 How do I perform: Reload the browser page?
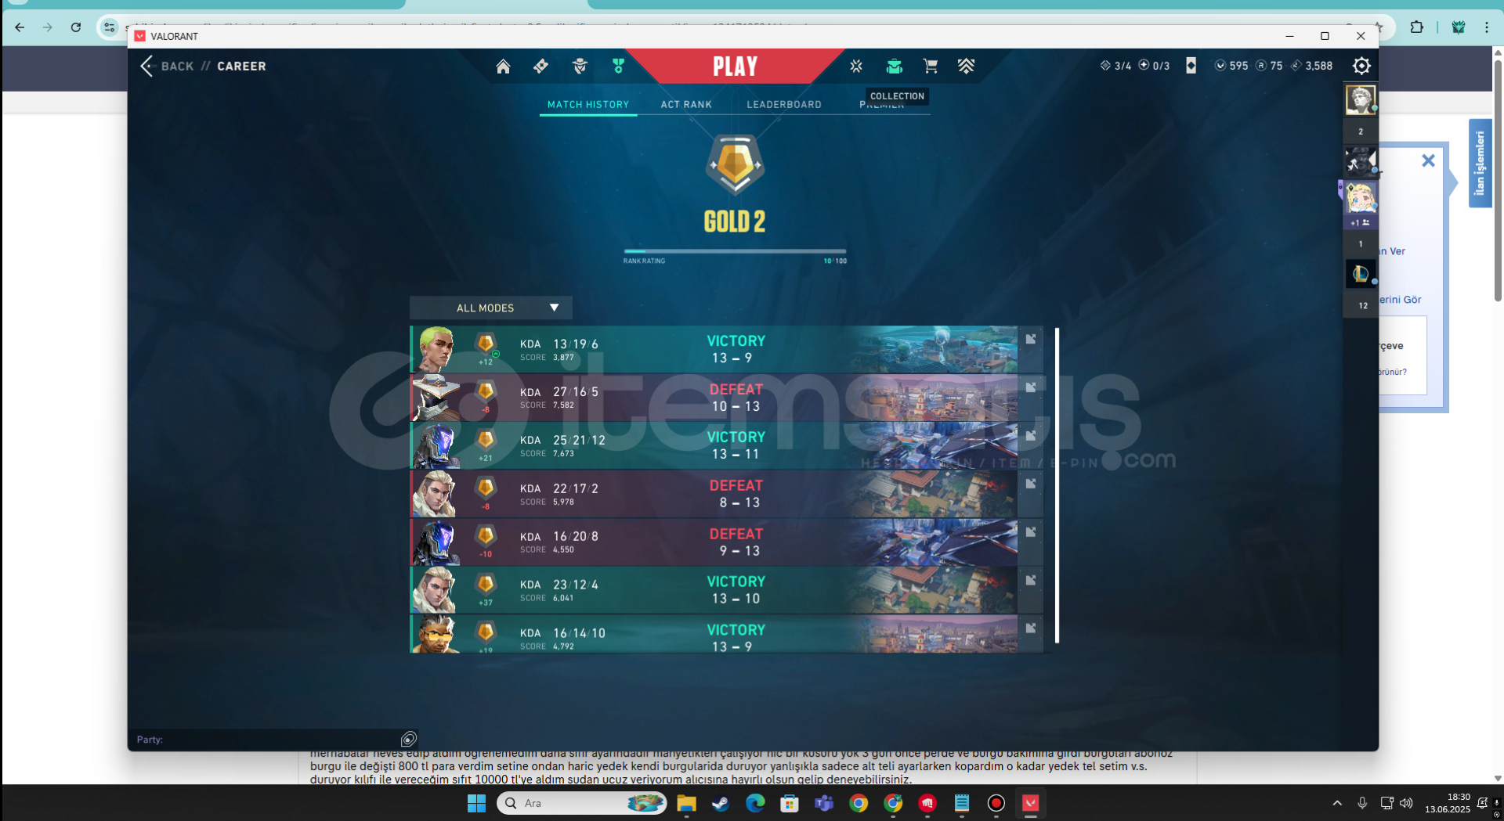76,27
